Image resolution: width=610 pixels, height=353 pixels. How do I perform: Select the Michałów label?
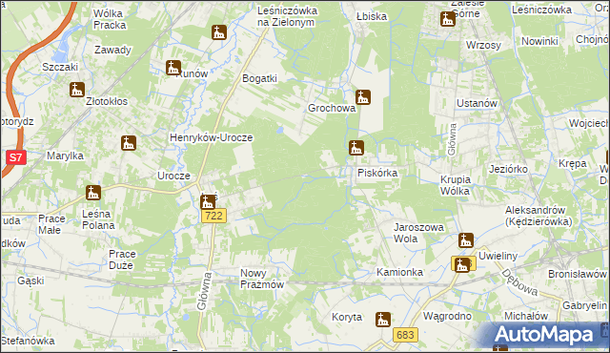(x=526, y=316)
